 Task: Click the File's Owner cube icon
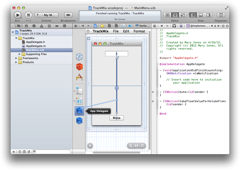coord(79,57)
